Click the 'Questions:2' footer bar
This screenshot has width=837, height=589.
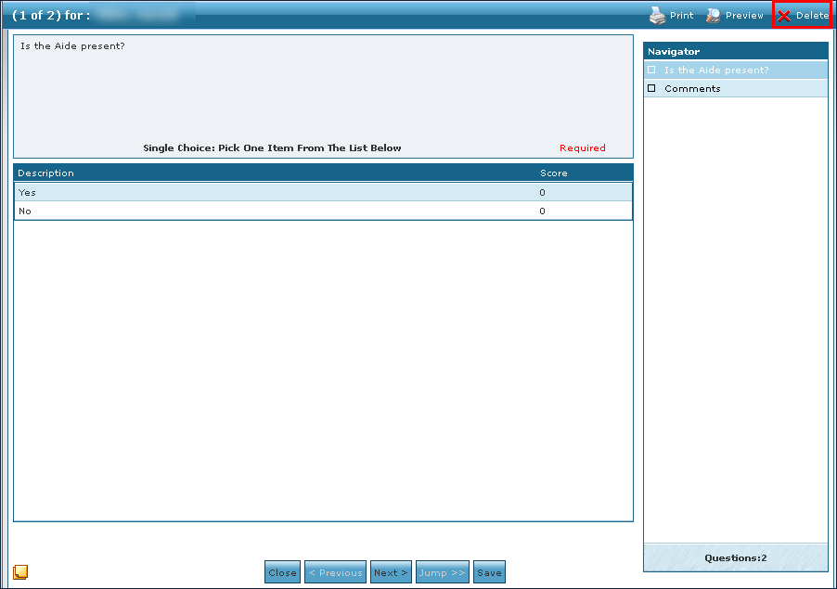(x=735, y=558)
